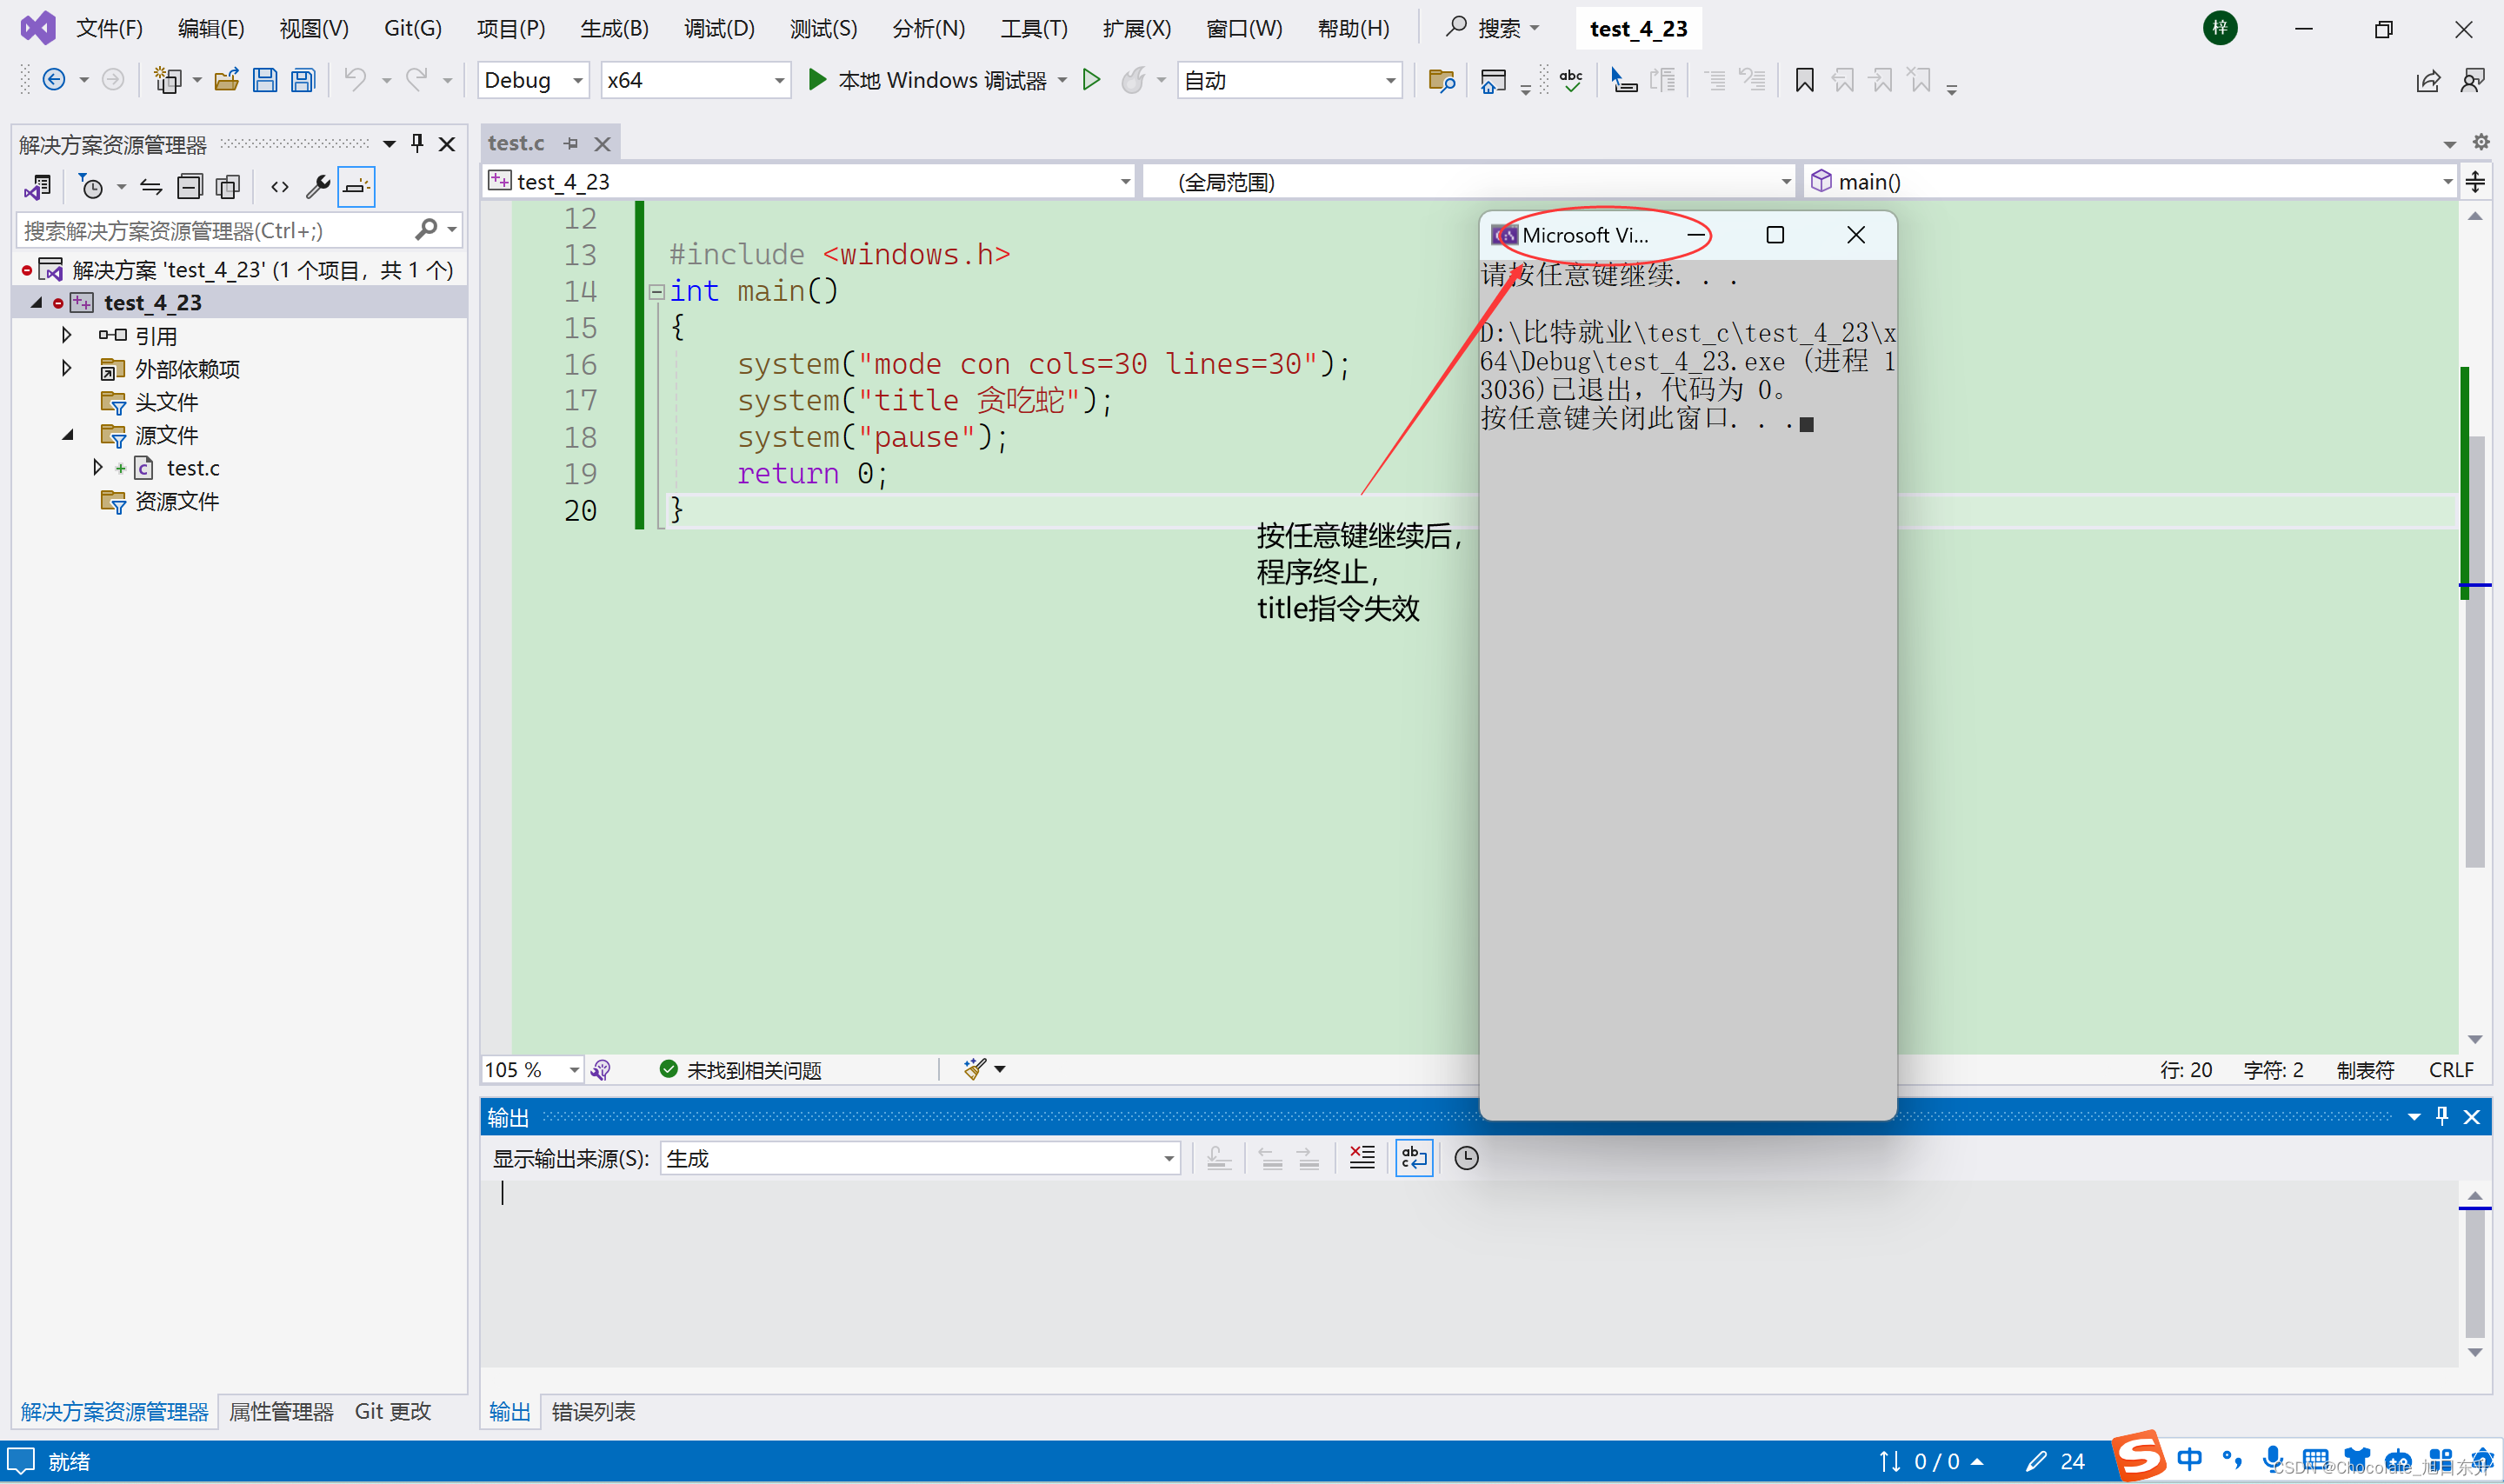
Task: Click the Find in Files folder icon
Action: click(x=1441, y=80)
